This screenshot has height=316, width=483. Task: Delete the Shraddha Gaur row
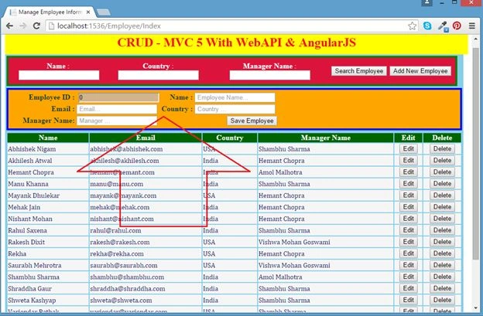(442, 289)
